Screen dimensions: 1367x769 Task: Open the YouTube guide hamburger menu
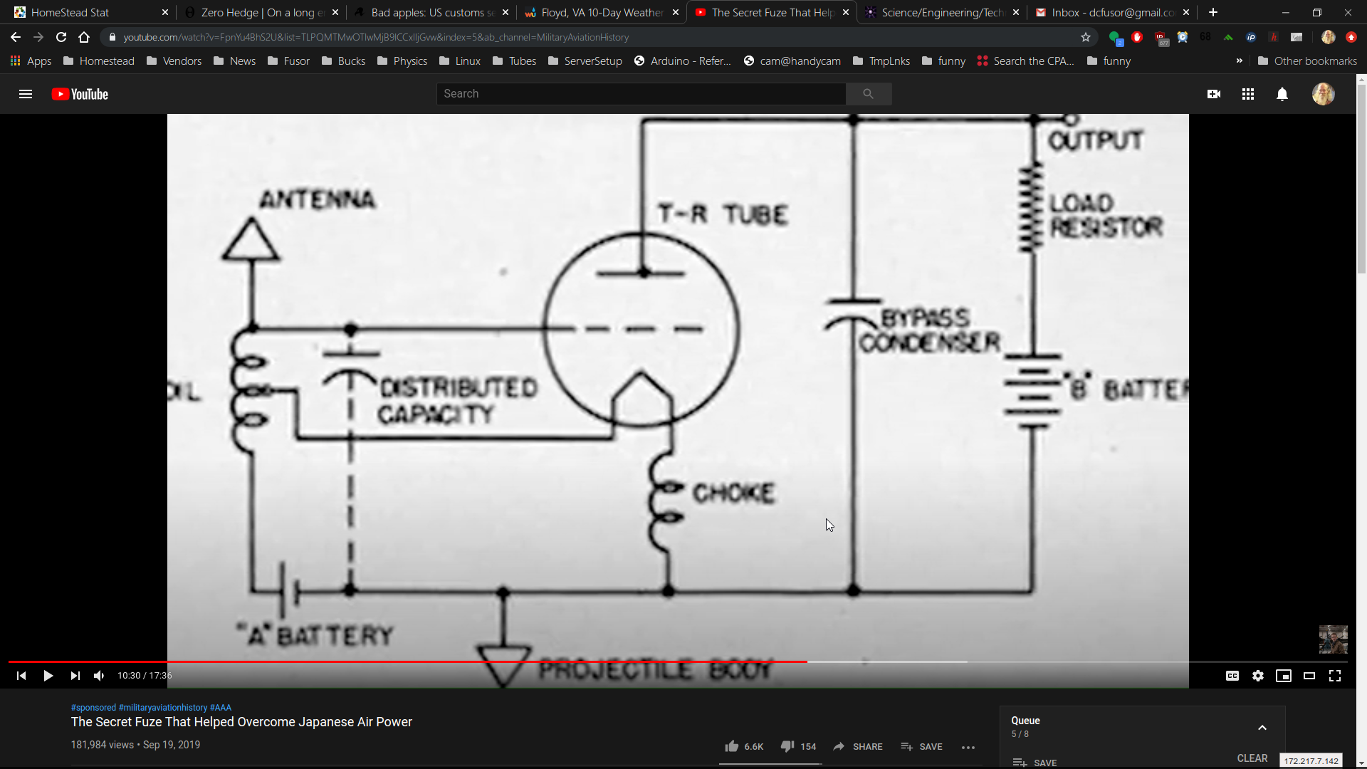(26, 94)
